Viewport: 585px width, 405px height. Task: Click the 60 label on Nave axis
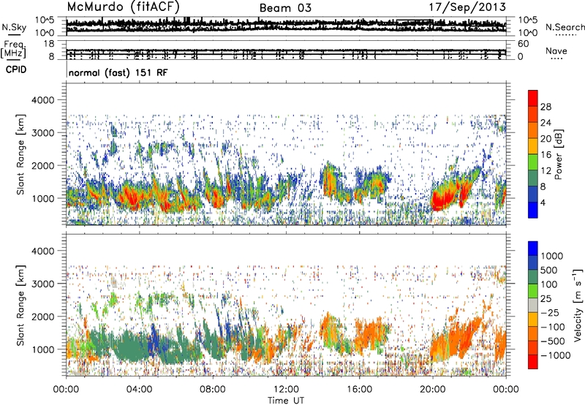(x=524, y=44)
